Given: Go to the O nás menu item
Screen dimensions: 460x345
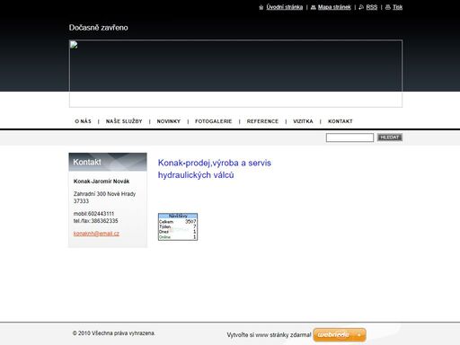Looking at the screenshot, I should coord(83,121).
